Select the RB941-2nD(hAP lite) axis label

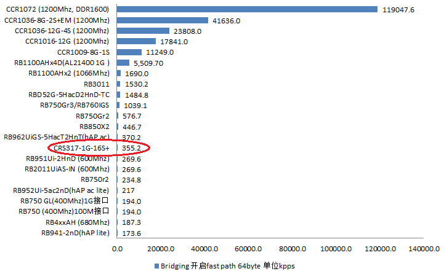coord(75,233)
